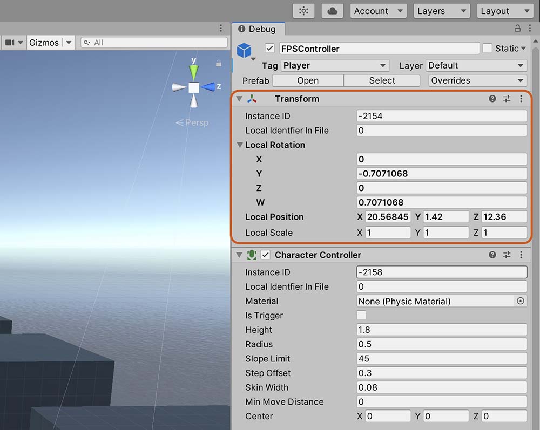Toggle FPSController active checkbox
The image size is (540, 430).
point(269,49)
